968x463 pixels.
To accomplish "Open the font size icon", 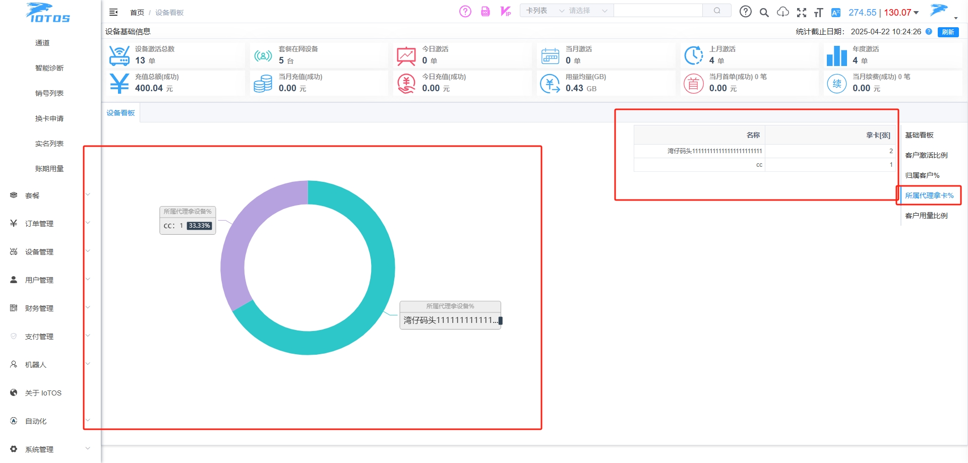I will 818,13.
